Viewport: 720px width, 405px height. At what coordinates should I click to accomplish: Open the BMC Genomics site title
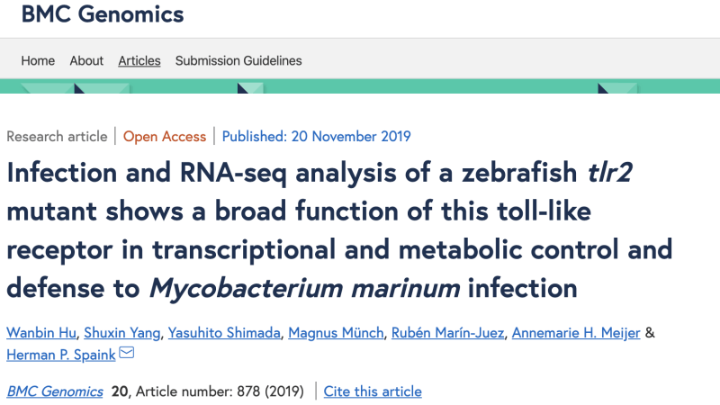pos(103,13)
